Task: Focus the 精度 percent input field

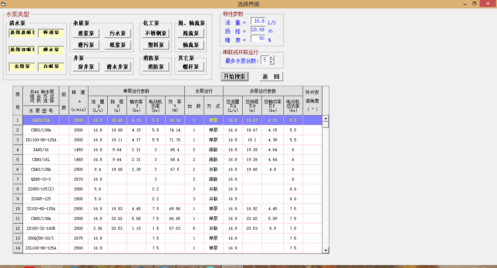Action: coord(258,39)
